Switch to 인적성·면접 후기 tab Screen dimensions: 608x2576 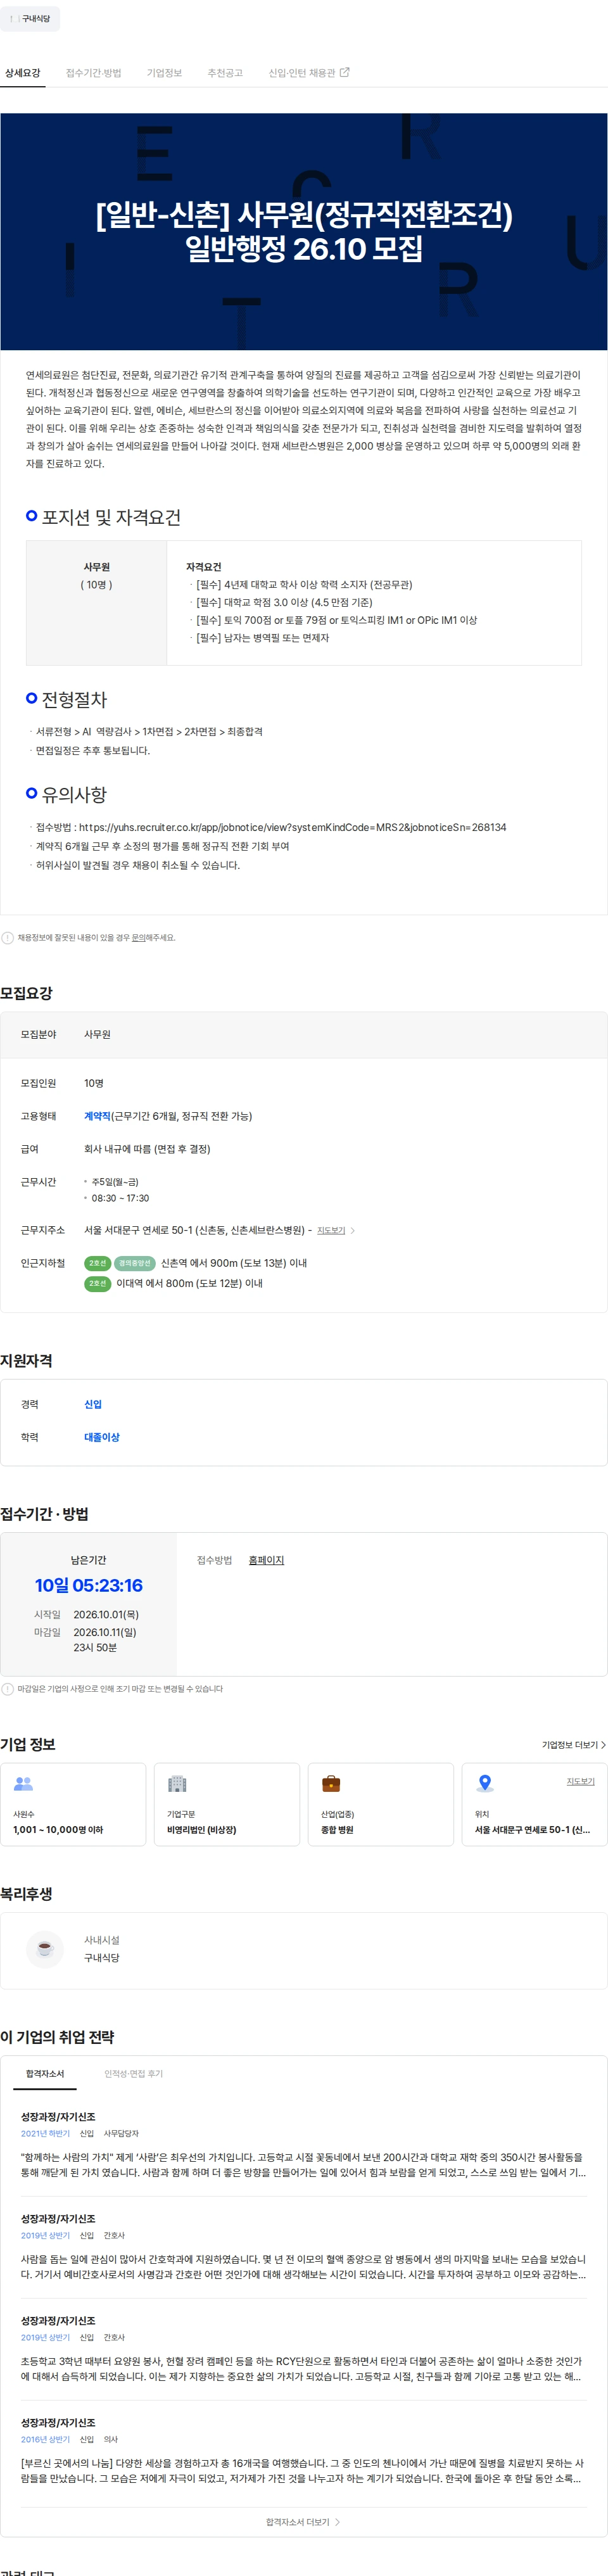pos(134,2074)
